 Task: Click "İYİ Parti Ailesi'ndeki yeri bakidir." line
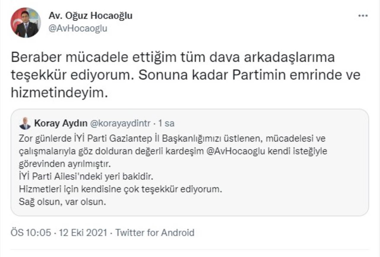[86, 177]
